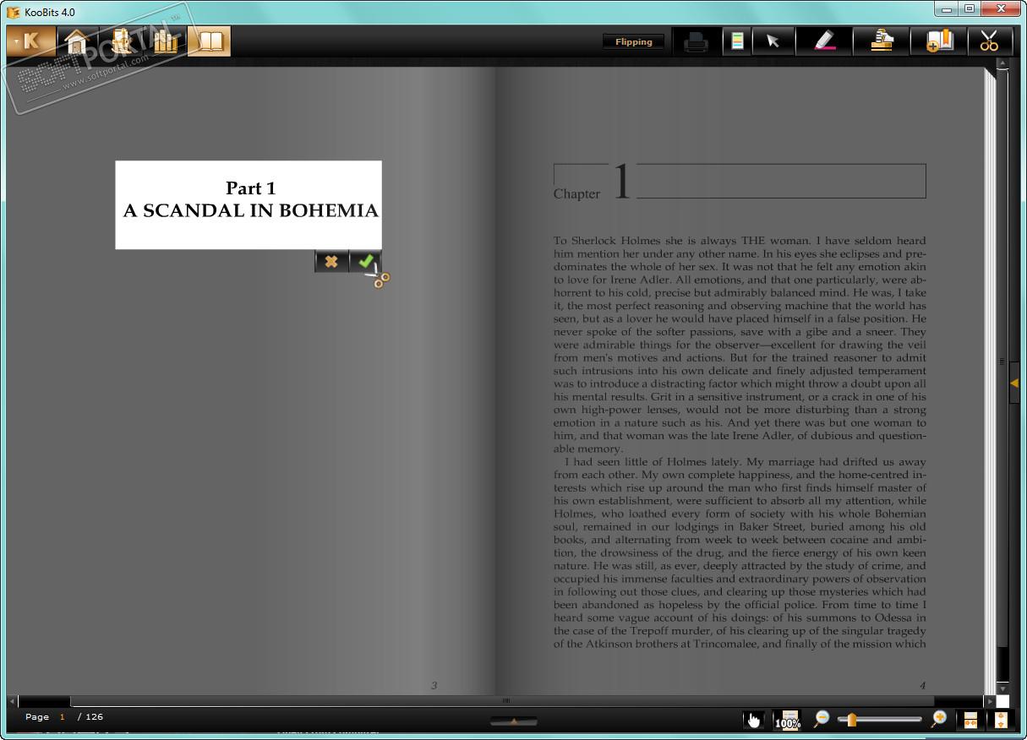Open the stamp annotation tool

(882, 41)
